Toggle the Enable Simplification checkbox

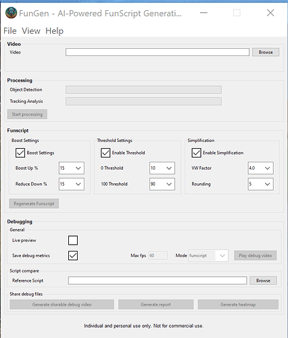pyautogui.click(x=196, y=153)
